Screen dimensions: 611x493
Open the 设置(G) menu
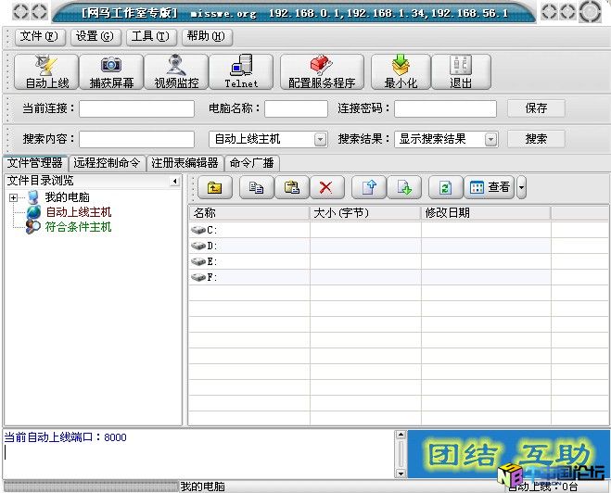pos(94,36)
